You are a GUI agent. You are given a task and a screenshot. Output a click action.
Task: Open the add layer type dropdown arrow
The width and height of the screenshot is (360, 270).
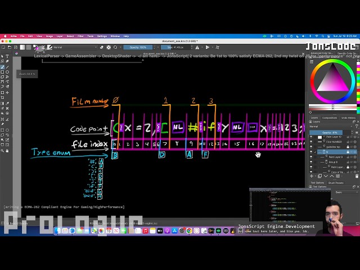[315, 176]
